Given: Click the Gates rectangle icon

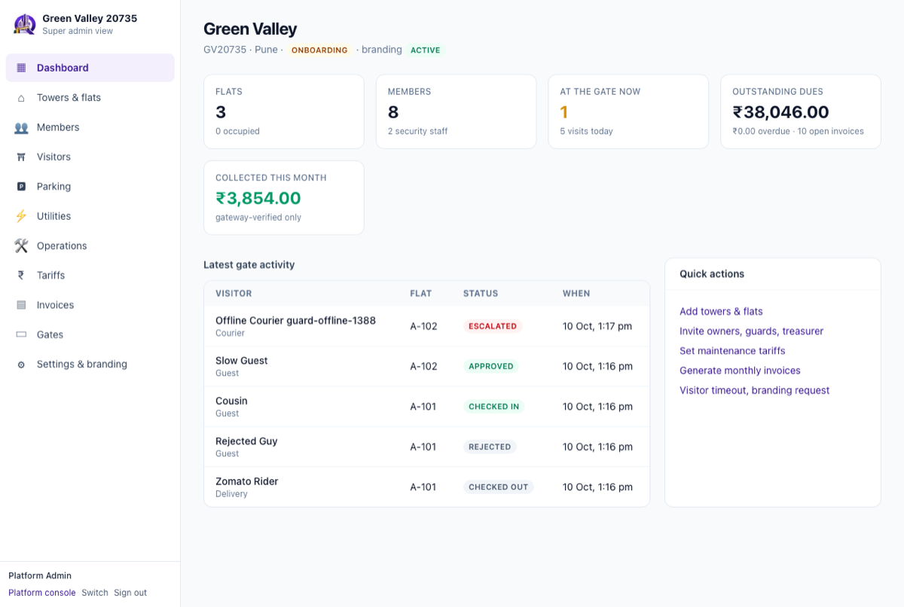Looking at the screenshot, I should [x=21, y=334].
